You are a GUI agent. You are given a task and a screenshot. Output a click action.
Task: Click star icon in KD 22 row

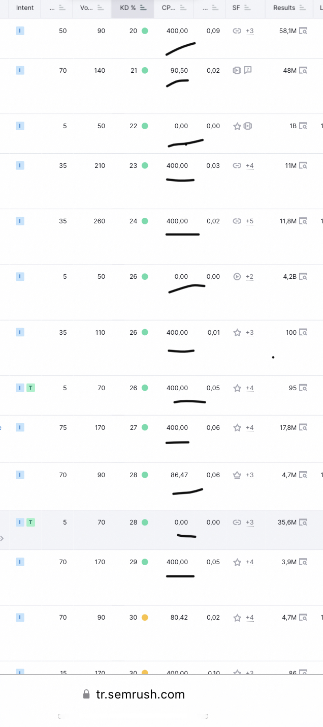pyautogui.click(x=237, y=126)
